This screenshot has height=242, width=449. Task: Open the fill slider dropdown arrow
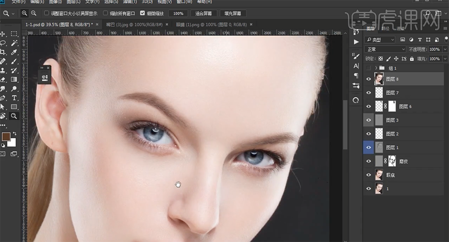point(445,58)
